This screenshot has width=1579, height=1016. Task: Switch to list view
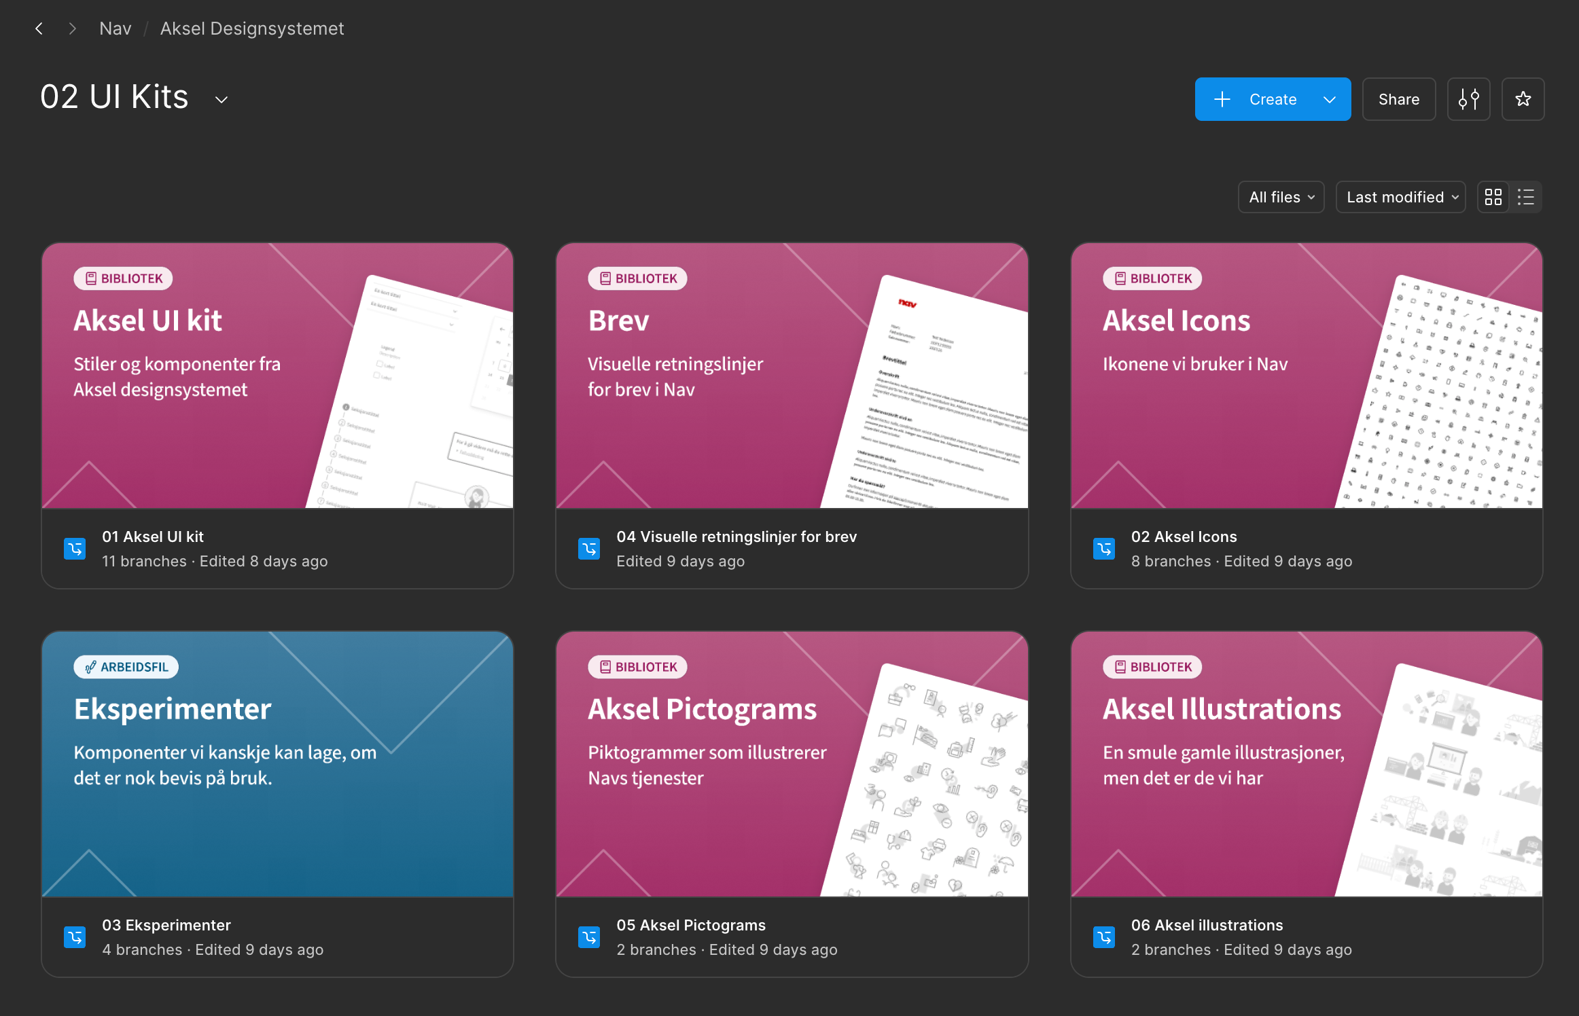point(1526,197)
